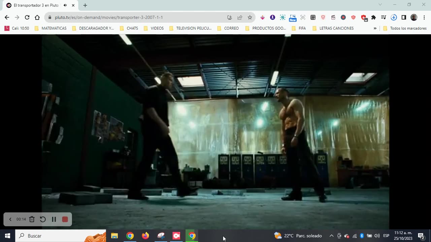The height and width of the screenshot is (242, 431).
Task: Open the browser home page
Action: click(37, 17)
